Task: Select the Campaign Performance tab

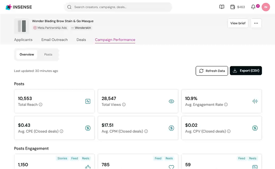Action: point(115,40)
